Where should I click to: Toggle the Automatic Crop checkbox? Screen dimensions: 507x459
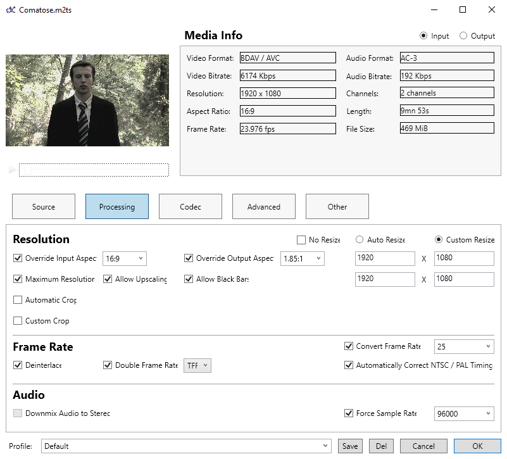click(x=18, y=300)
